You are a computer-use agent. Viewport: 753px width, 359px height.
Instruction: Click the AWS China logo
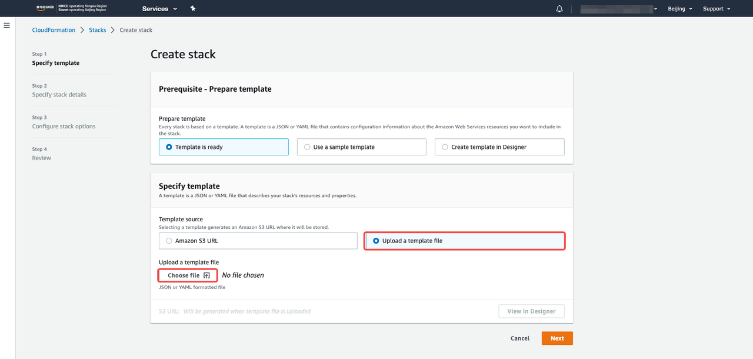tap(44, 9)
